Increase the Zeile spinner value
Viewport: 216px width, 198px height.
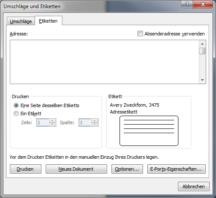(x=53, y=121)
